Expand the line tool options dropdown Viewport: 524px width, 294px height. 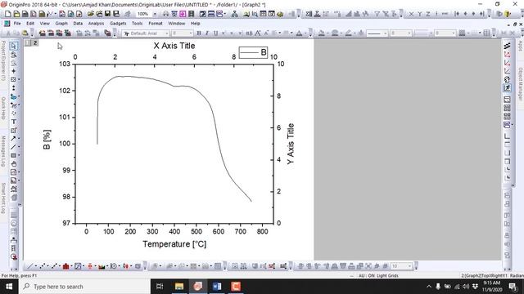point(19,147)
